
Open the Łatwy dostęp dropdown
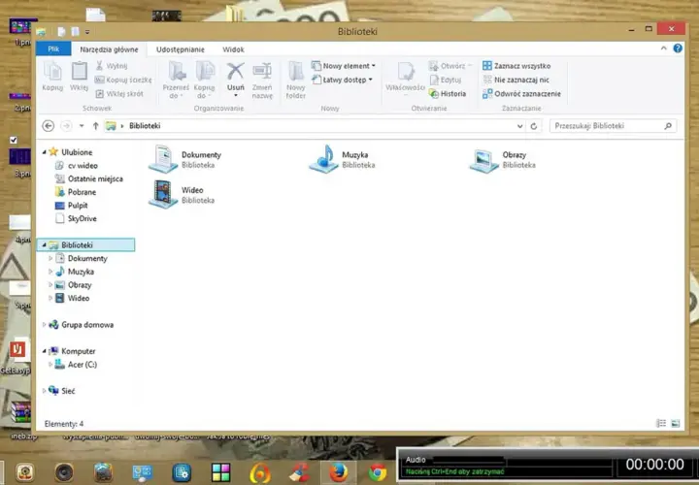(342, 80)
